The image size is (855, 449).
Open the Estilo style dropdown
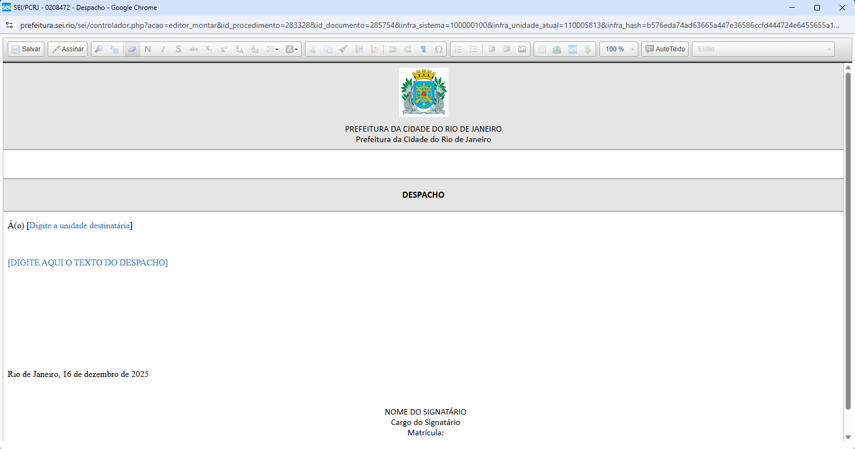763,49
